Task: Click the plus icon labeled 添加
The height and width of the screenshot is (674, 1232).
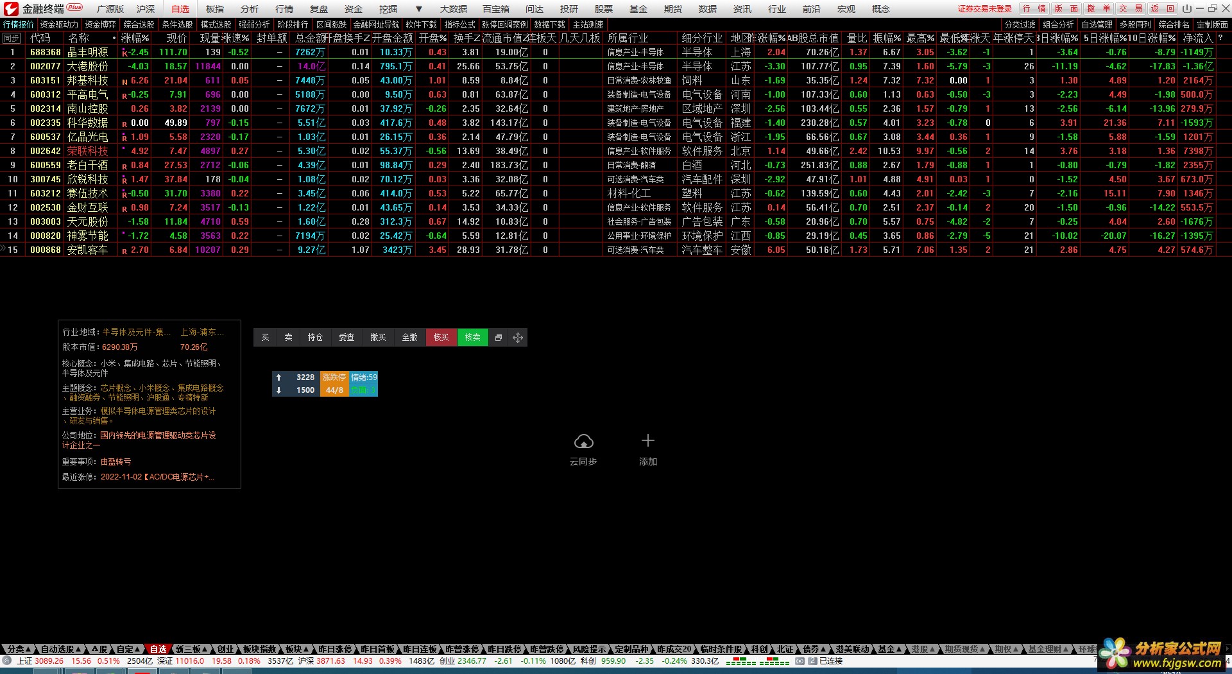Action: (x=648, y=440)
